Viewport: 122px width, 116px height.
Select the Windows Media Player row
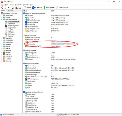tap(50, 70)
